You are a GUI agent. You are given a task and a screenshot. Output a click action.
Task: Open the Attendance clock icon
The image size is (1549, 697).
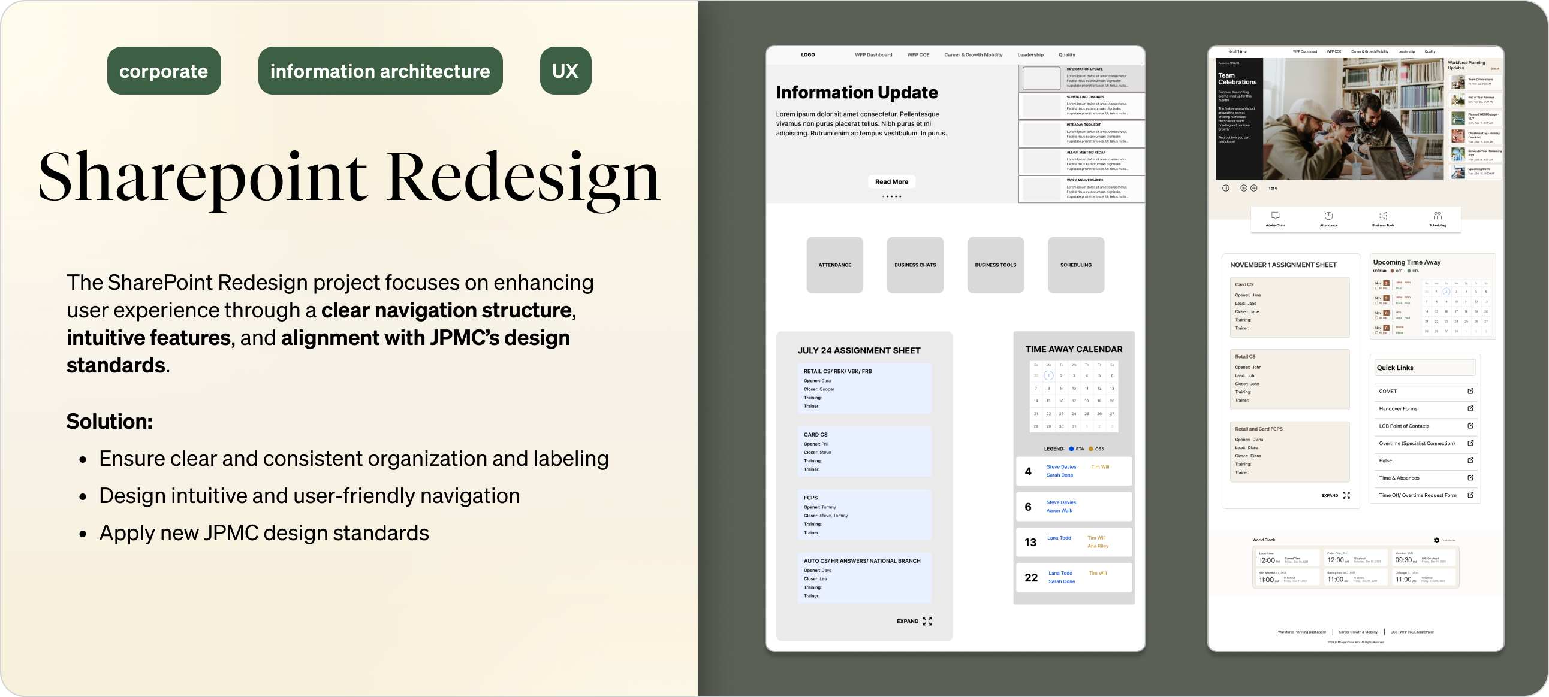point(1328,216)
